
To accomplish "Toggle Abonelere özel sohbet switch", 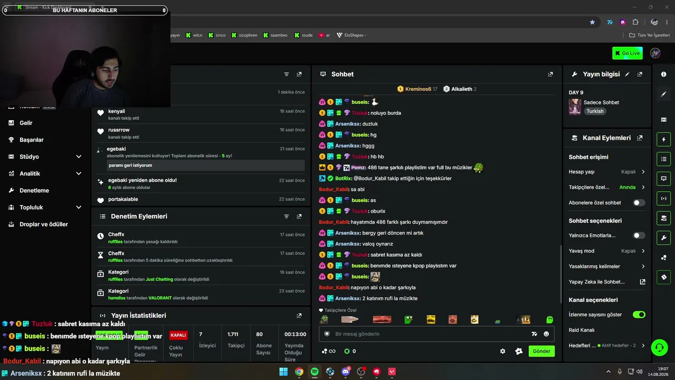I will [639, 203].
